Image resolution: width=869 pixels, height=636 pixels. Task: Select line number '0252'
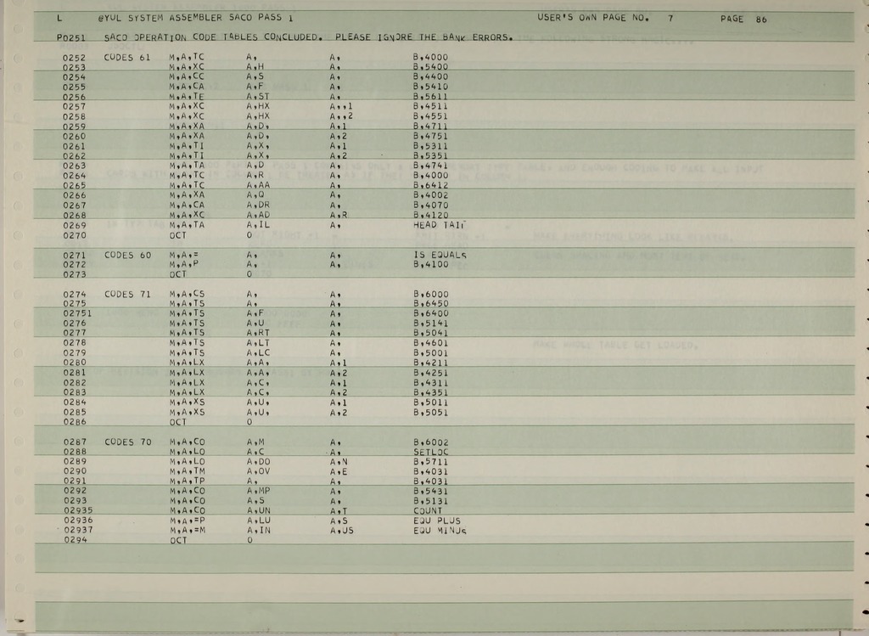(x=74, y=58)
